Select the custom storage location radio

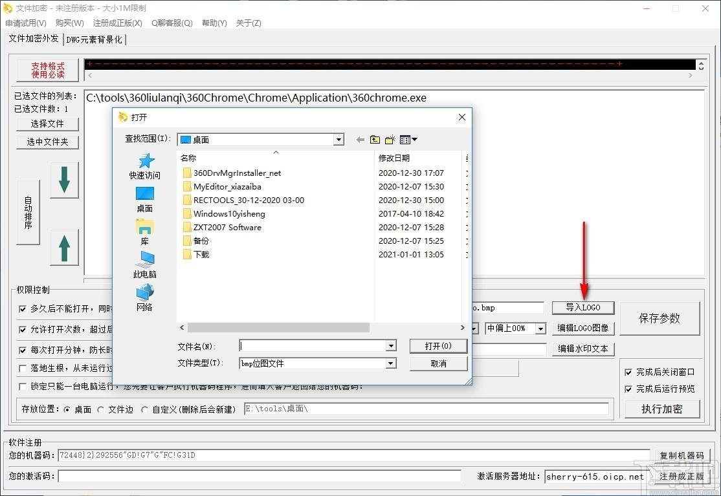point(144,409)
